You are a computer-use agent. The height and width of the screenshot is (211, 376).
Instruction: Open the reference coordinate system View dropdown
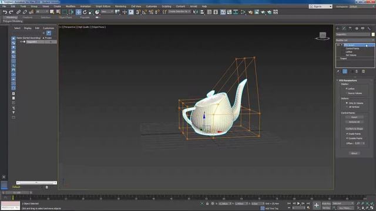pos(107,12)
